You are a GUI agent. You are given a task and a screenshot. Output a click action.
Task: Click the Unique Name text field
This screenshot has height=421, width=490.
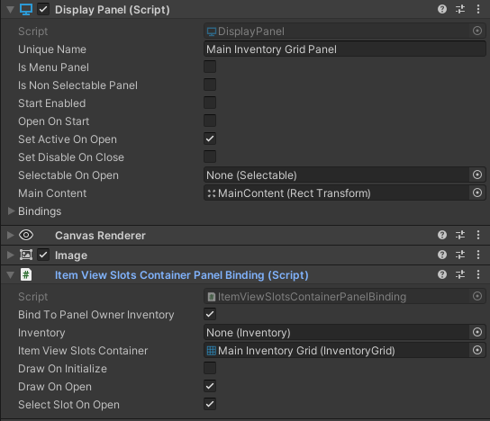pyautogui.click(x=345, y=49)
